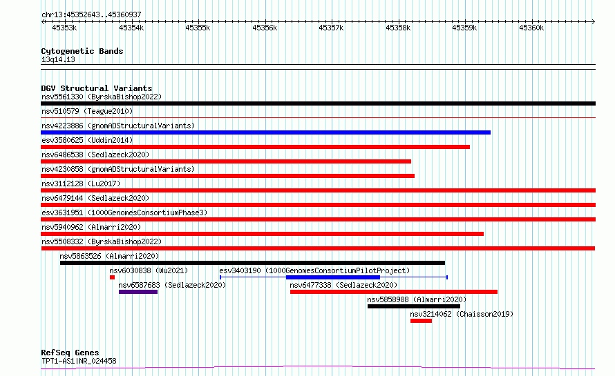Open nsv4223886 (gnomADStructuralVariants) label
The image size is (615, 376).
tap(118, 126)
